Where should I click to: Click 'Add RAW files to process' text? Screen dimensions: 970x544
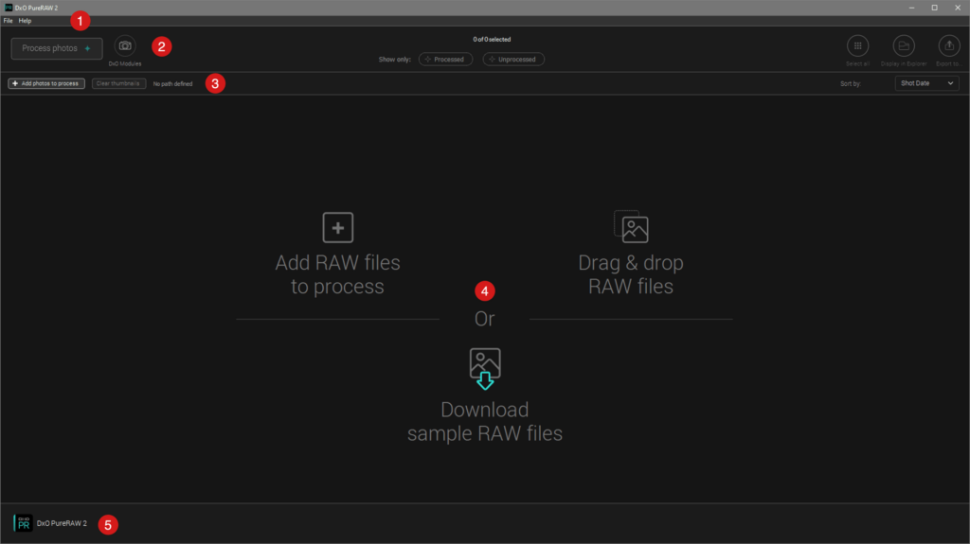click(338, 274)
